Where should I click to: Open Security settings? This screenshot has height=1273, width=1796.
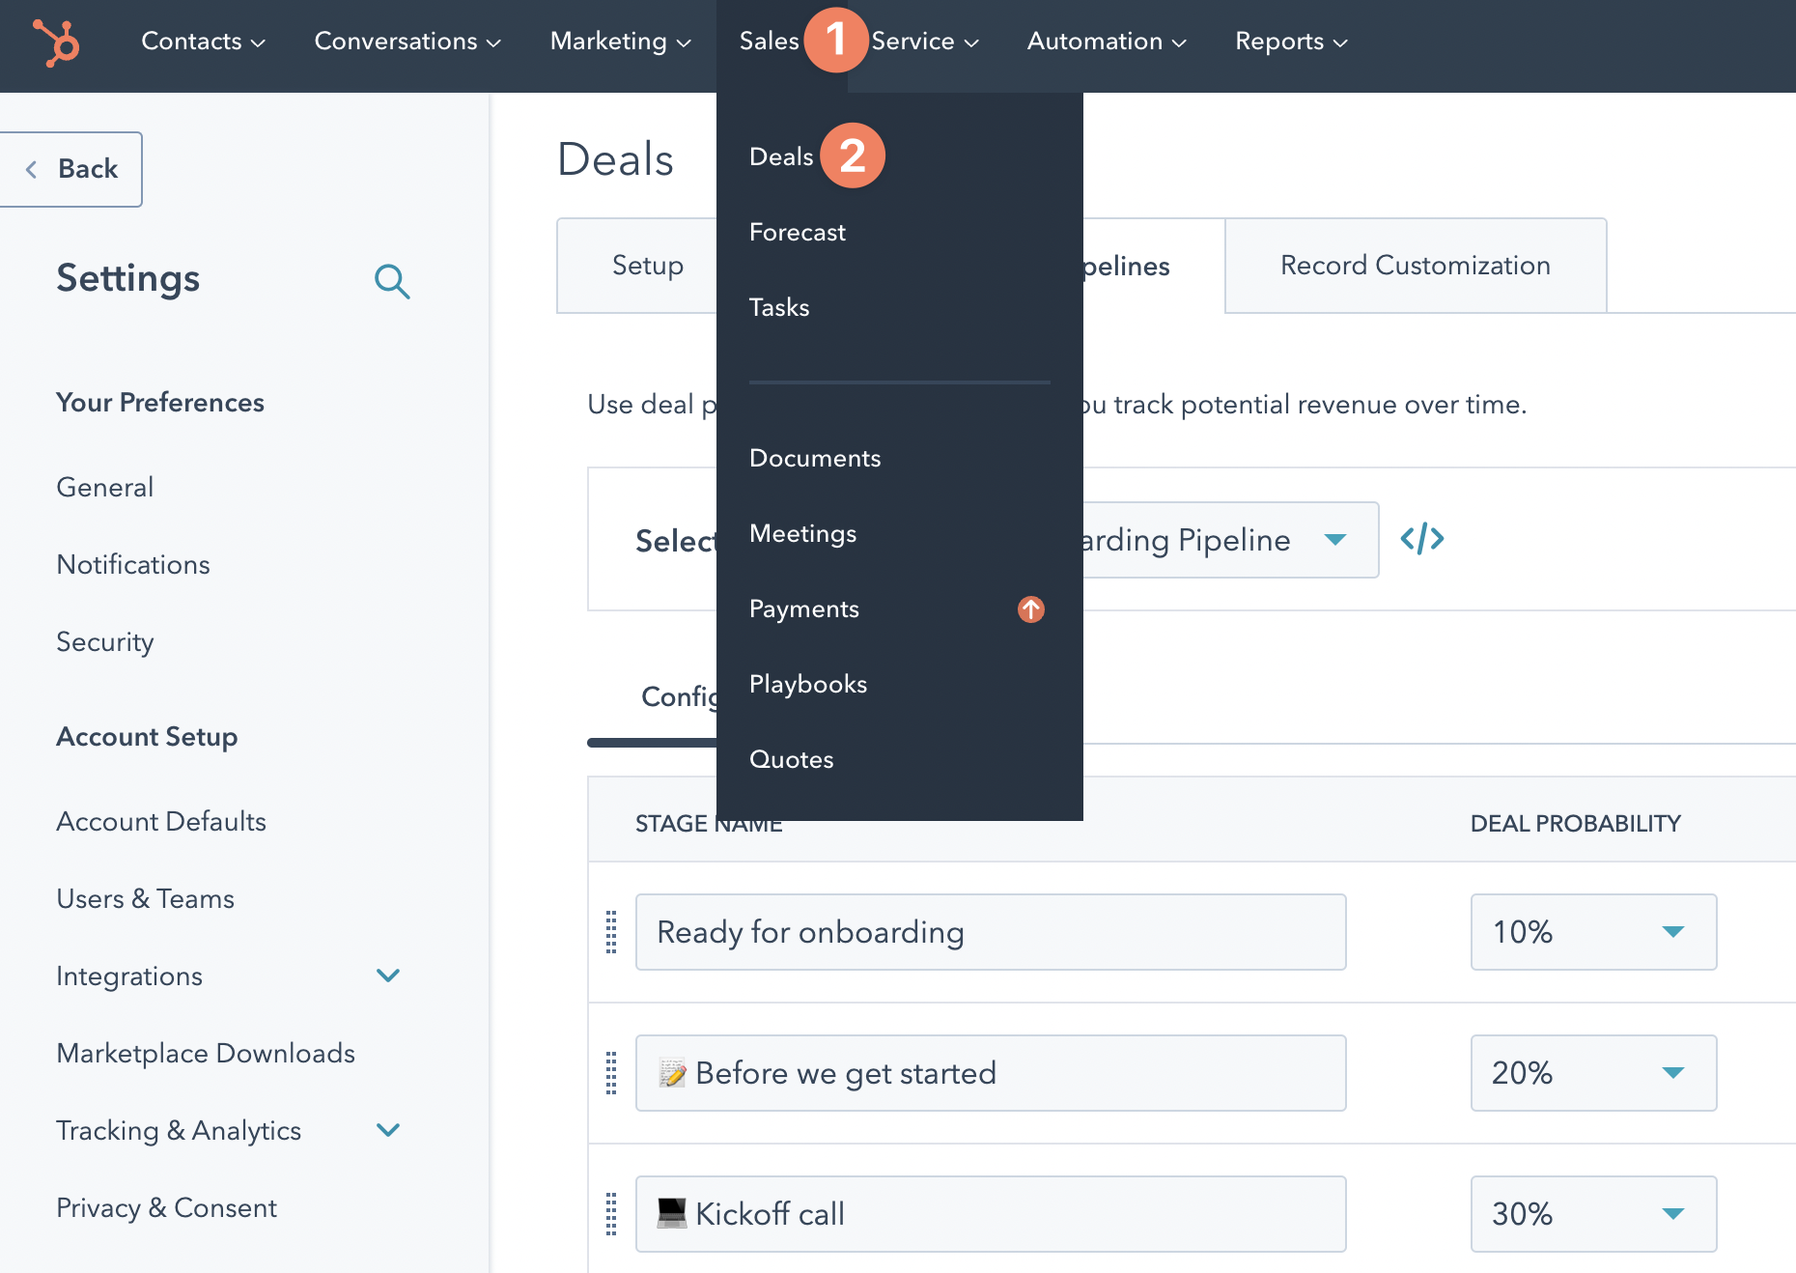[x=105, y=642]
